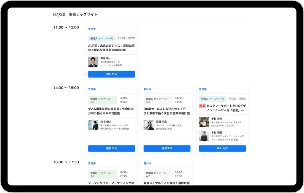
Task: Open the AIが拓く未来のビジネス session title
Action: [x=111, y=48]
